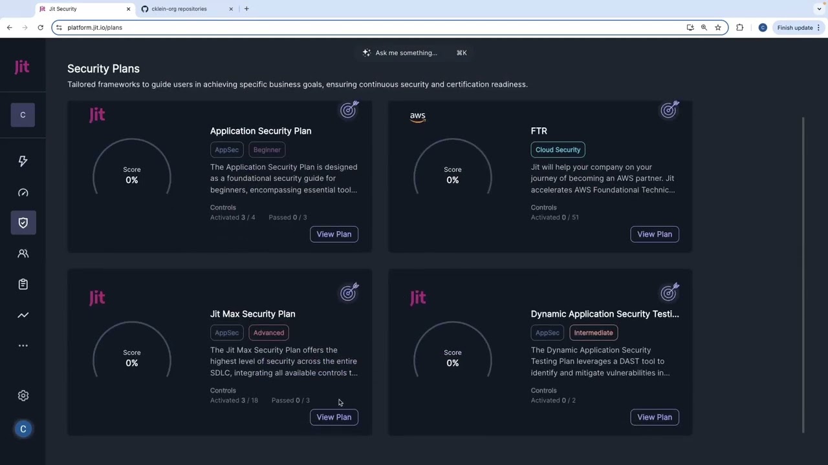Click the target icon on Jit Max Security Plan

349,293
